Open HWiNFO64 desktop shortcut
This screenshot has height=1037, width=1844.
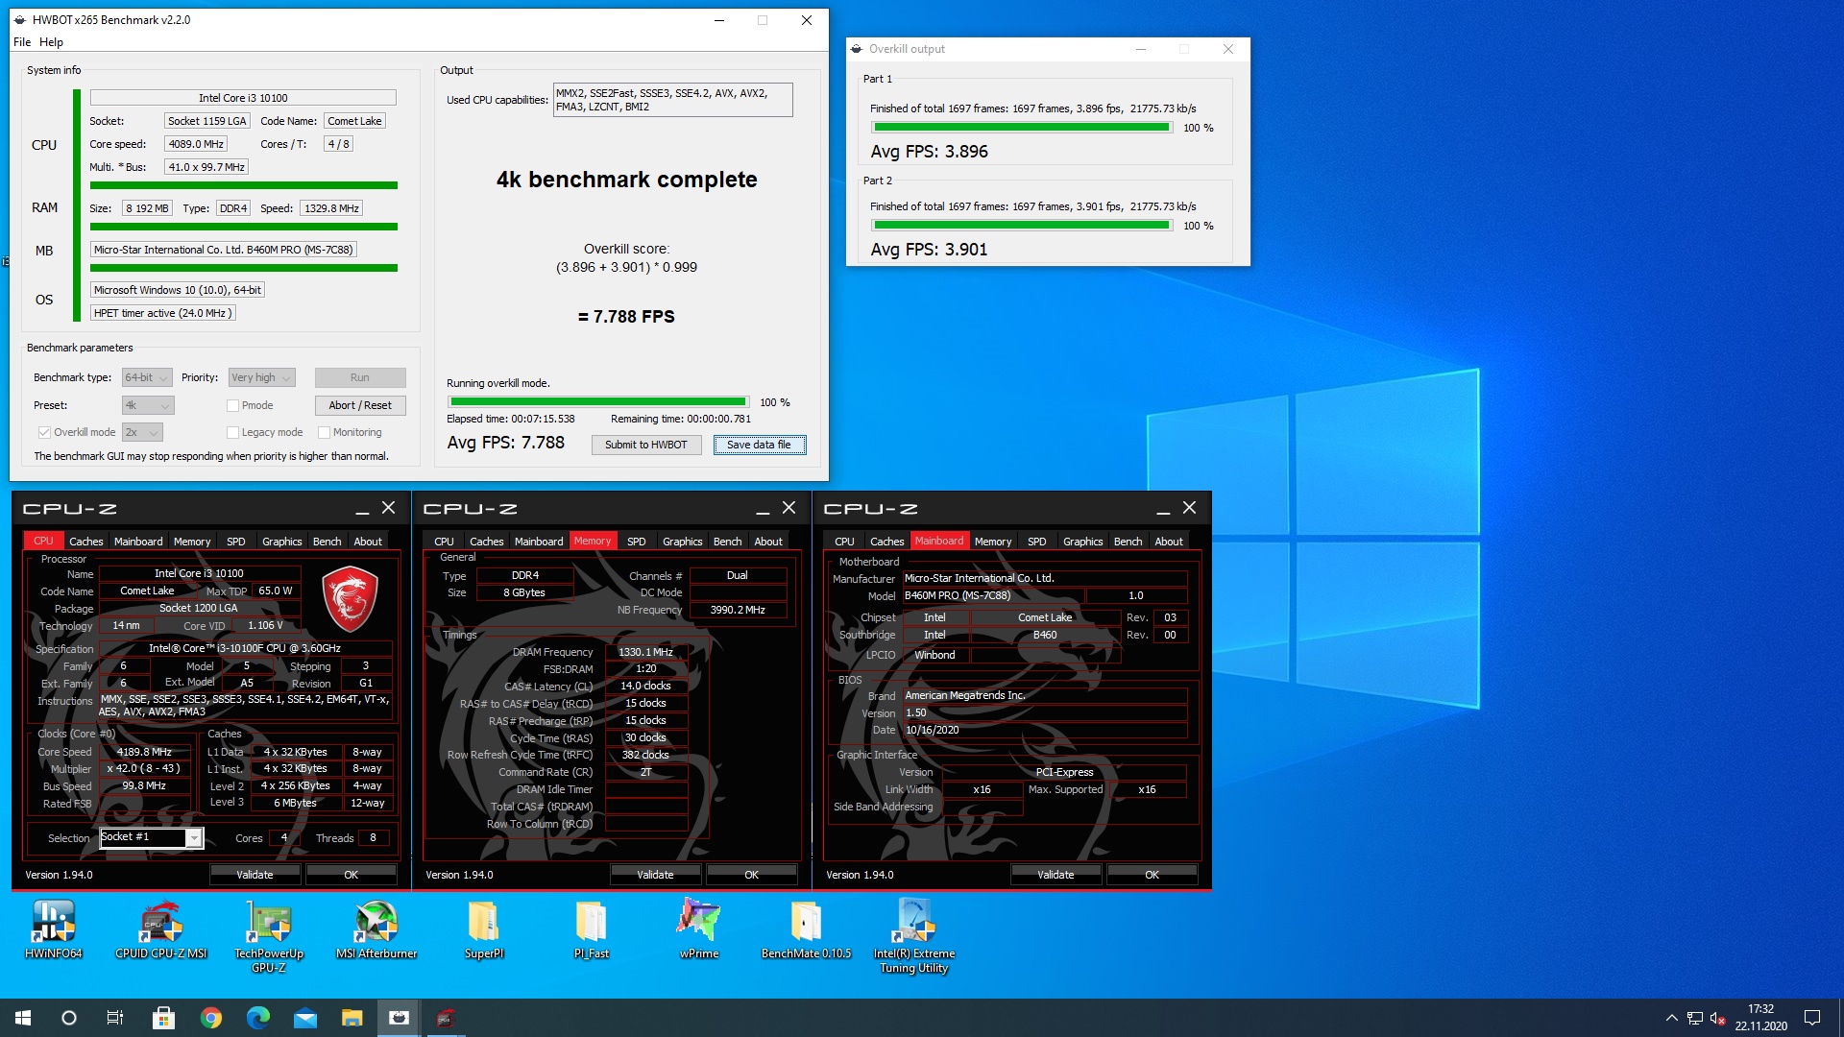tap(54, 928)
